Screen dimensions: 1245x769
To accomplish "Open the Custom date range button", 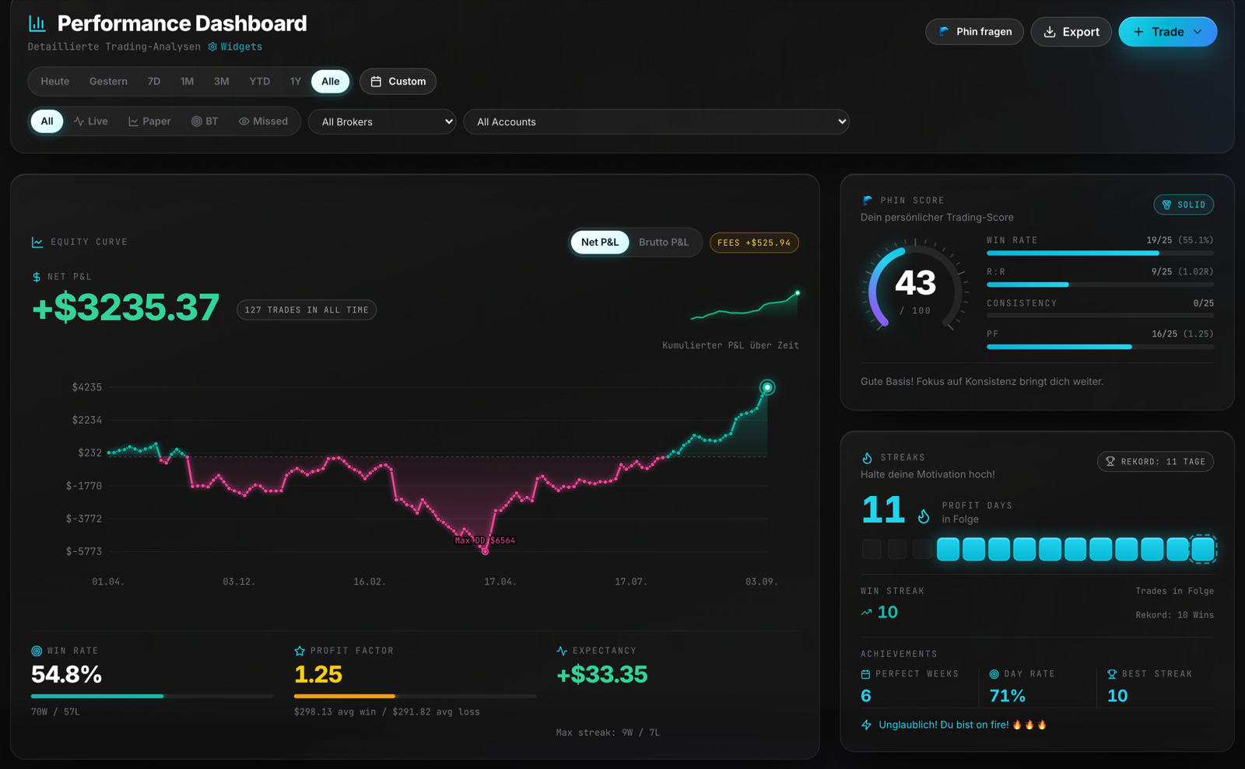I will click(398, 82).
